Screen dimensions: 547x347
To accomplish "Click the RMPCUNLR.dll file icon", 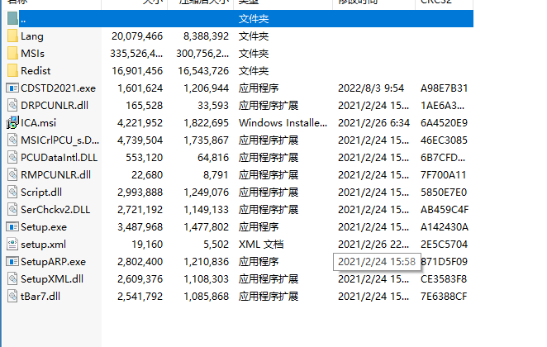I will click(x=12, y=174).
